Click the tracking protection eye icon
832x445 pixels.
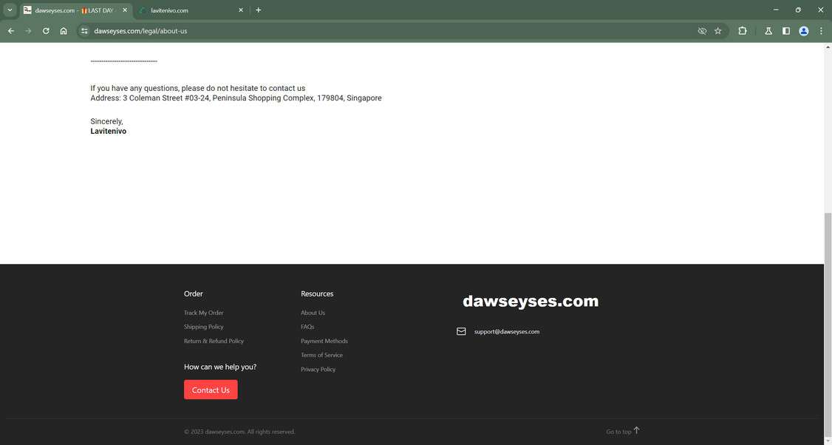(x=700, y=30)
